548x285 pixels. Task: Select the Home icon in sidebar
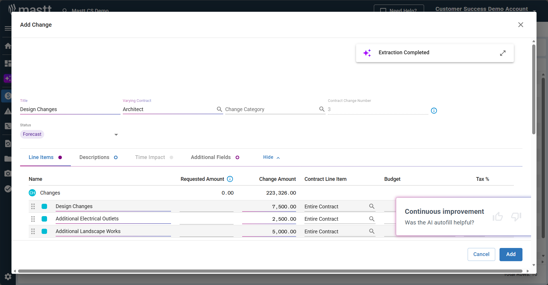[8, 46]
